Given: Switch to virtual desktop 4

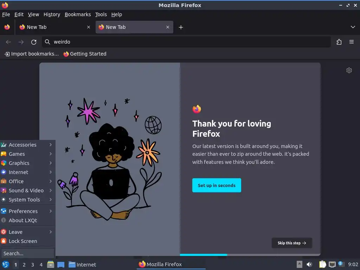Looking at the screenshot, I should point(41,265).
